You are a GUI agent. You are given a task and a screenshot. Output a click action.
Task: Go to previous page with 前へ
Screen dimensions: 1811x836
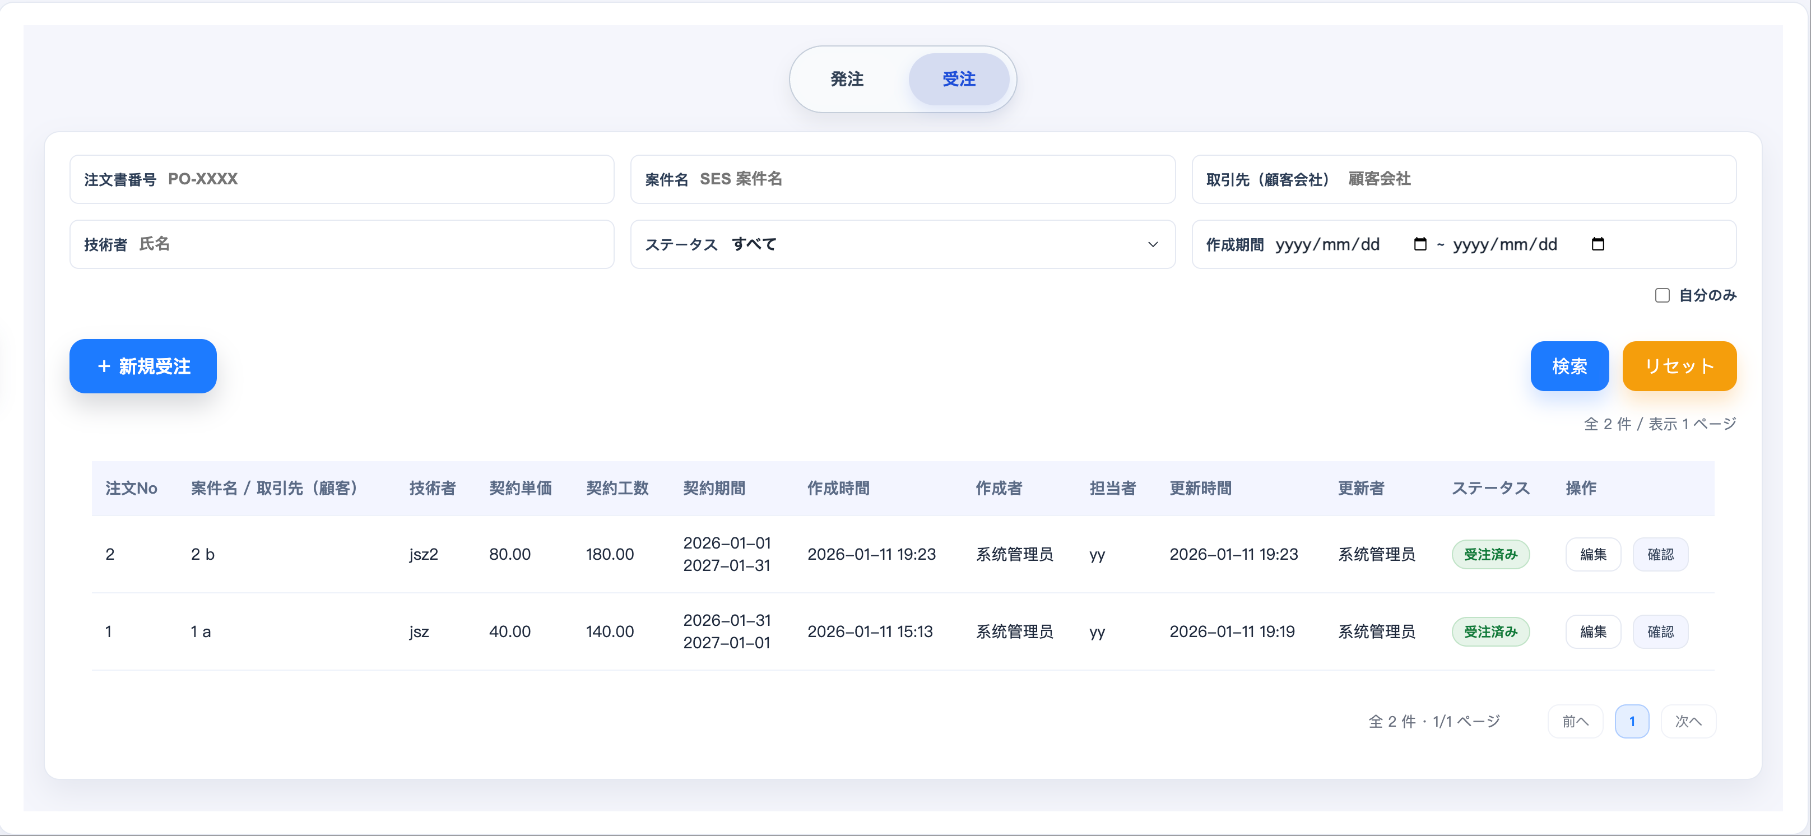tap(1575, 721)
